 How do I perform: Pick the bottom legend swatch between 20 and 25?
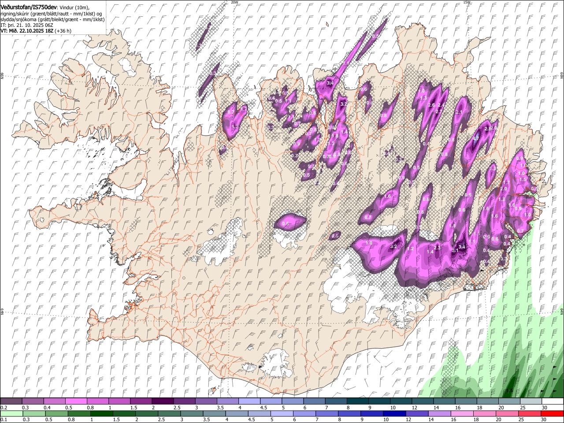[507, 413]
